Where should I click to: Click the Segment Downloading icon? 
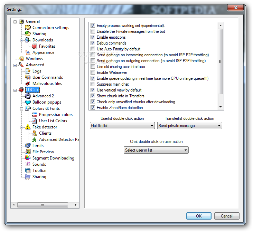(x=28, y=158)
